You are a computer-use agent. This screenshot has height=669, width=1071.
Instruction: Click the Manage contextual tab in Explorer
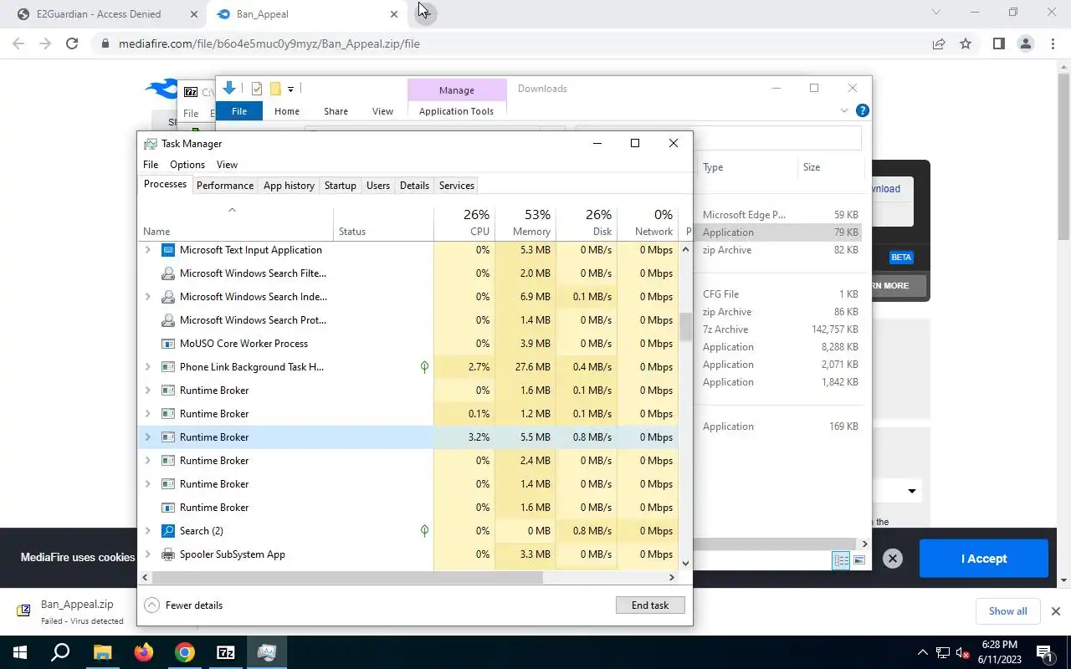(456, 90)
